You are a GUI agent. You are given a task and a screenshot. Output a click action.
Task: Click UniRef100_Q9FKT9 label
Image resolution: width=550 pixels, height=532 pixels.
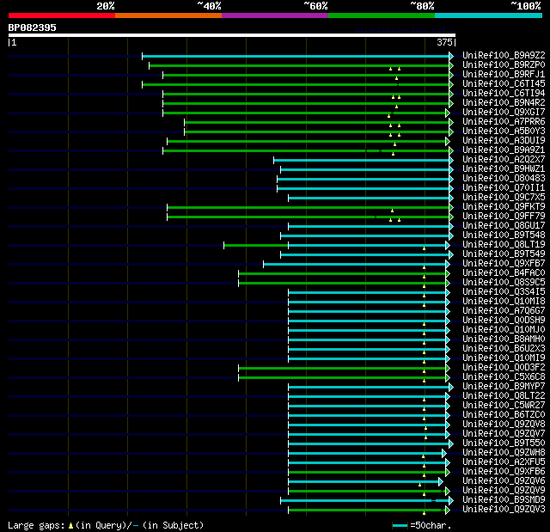504,207
